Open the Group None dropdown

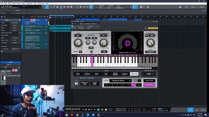point(16,28)
